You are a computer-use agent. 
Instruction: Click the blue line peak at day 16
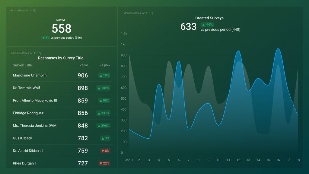(x=278, y=49)
